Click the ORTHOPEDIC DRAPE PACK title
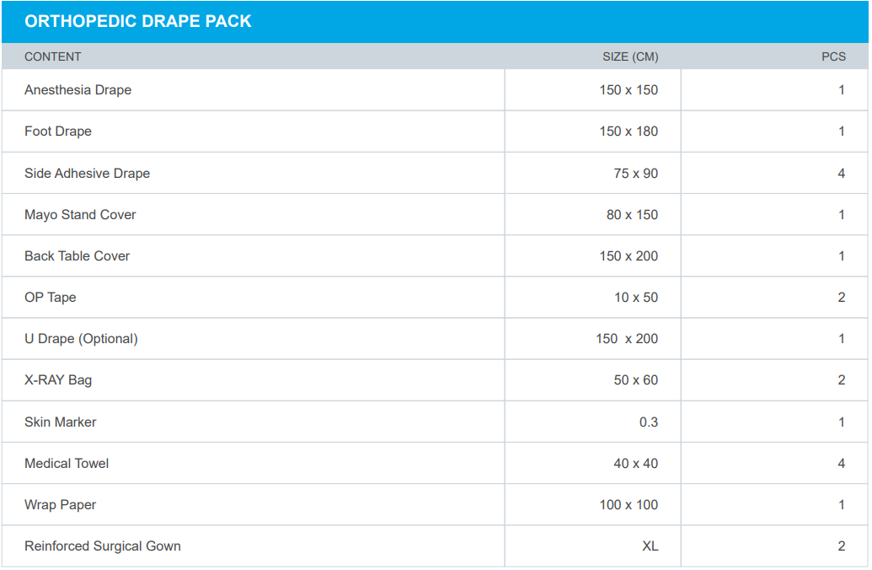The width and height of the screenshot is (872, 570). [138, 22]
